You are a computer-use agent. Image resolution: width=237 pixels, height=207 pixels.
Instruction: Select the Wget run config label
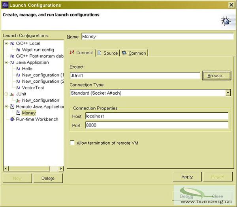pos(38,50)
